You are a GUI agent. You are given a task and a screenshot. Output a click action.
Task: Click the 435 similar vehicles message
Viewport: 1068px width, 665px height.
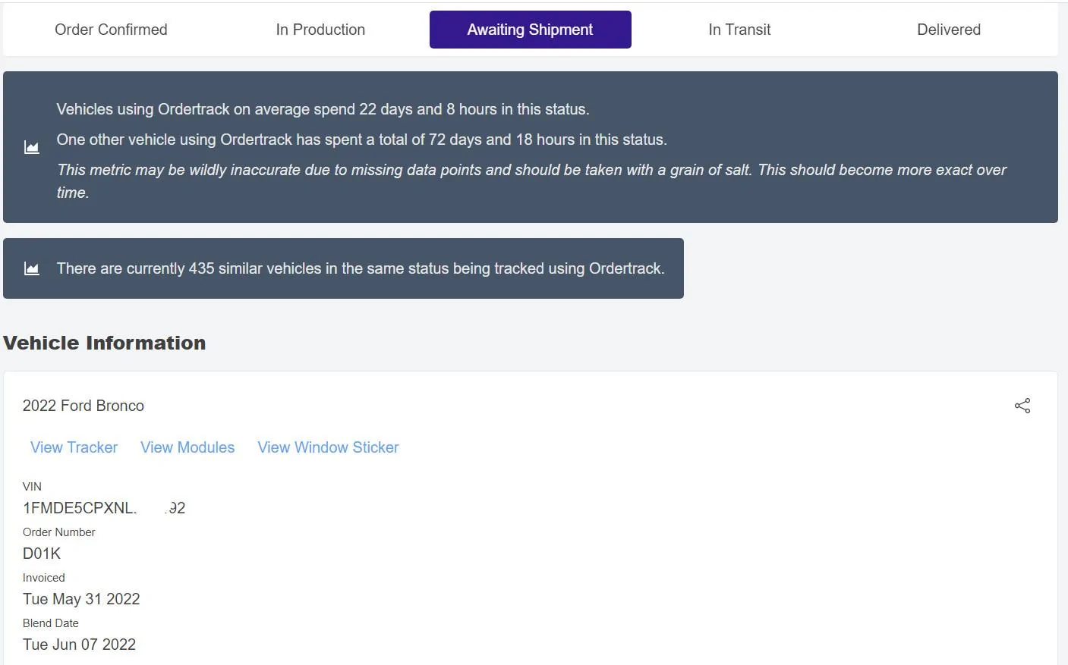point(361,268)
